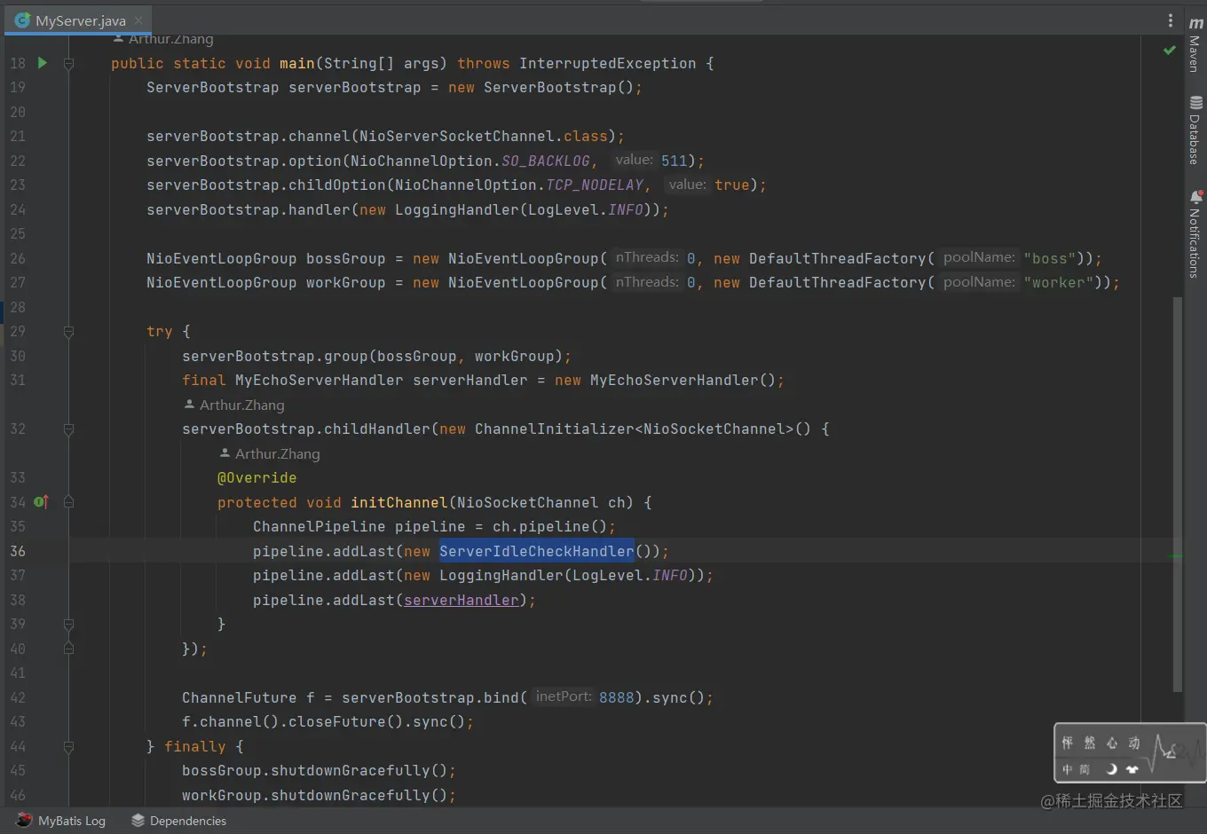Click the override gutter icon on line 34
The image size is (1207, 834).
point(41,502)
